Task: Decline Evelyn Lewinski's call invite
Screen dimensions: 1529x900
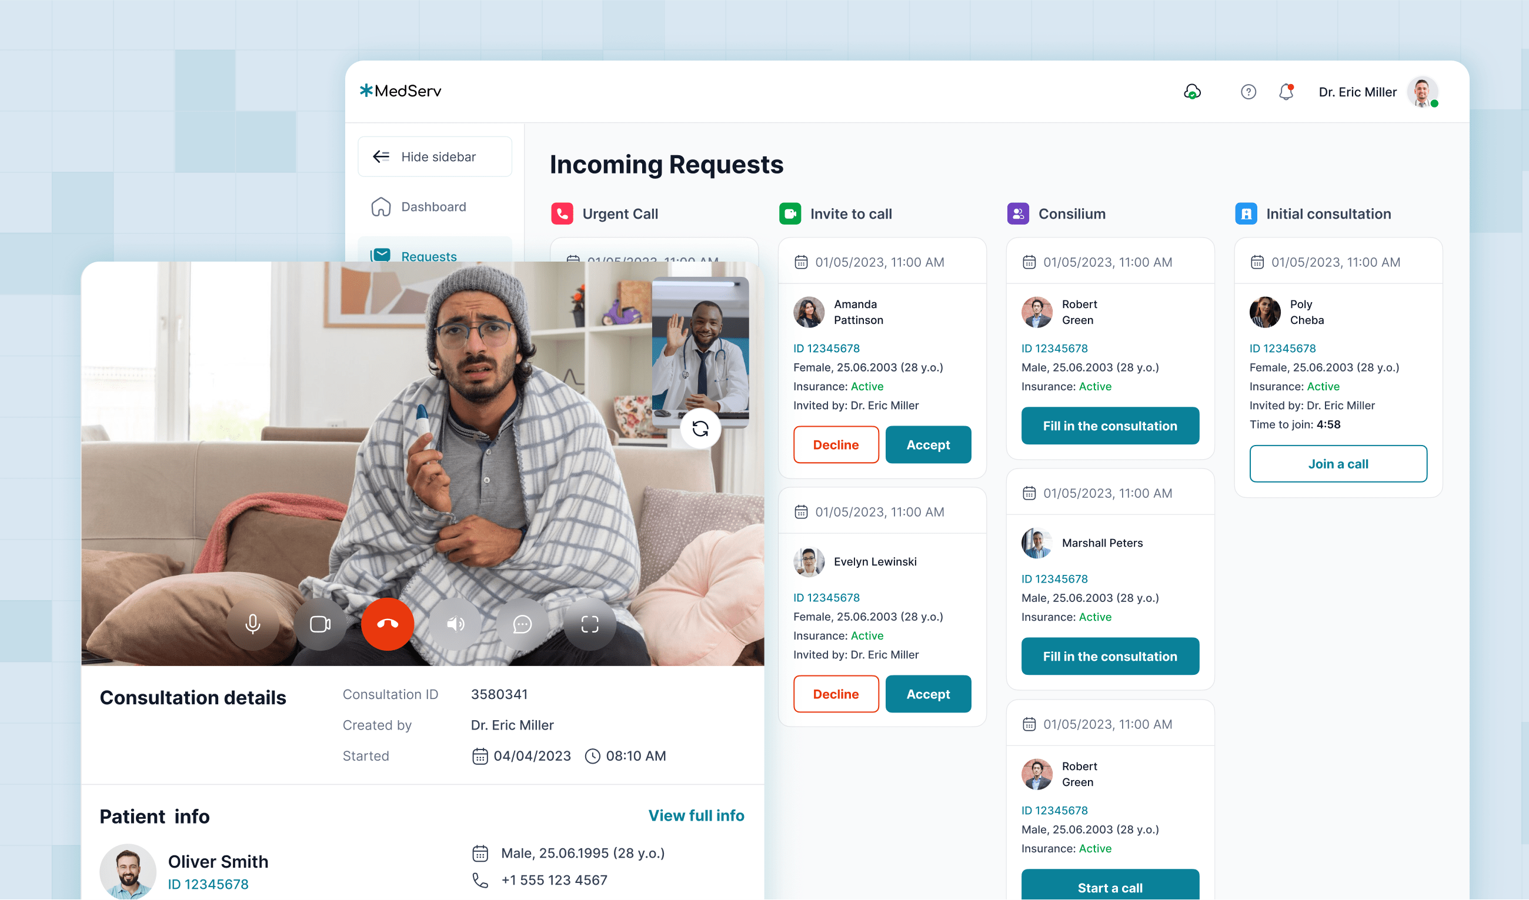Action: [836, 694]
